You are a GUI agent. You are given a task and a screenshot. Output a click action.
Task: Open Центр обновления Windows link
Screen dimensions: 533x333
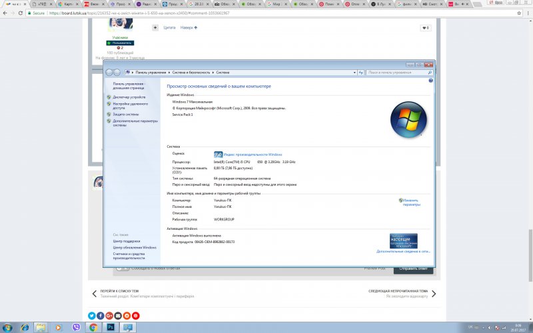point(135,247)
